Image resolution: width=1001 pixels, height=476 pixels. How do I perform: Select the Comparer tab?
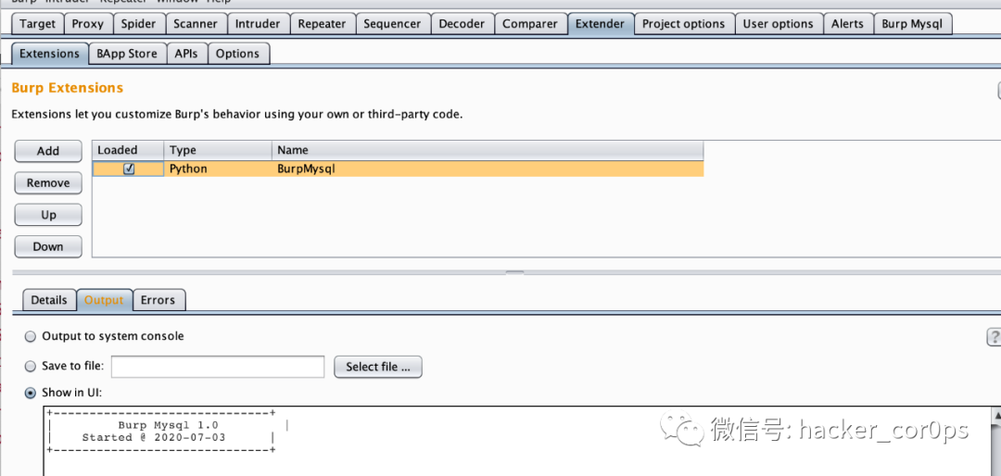point(531,23)
